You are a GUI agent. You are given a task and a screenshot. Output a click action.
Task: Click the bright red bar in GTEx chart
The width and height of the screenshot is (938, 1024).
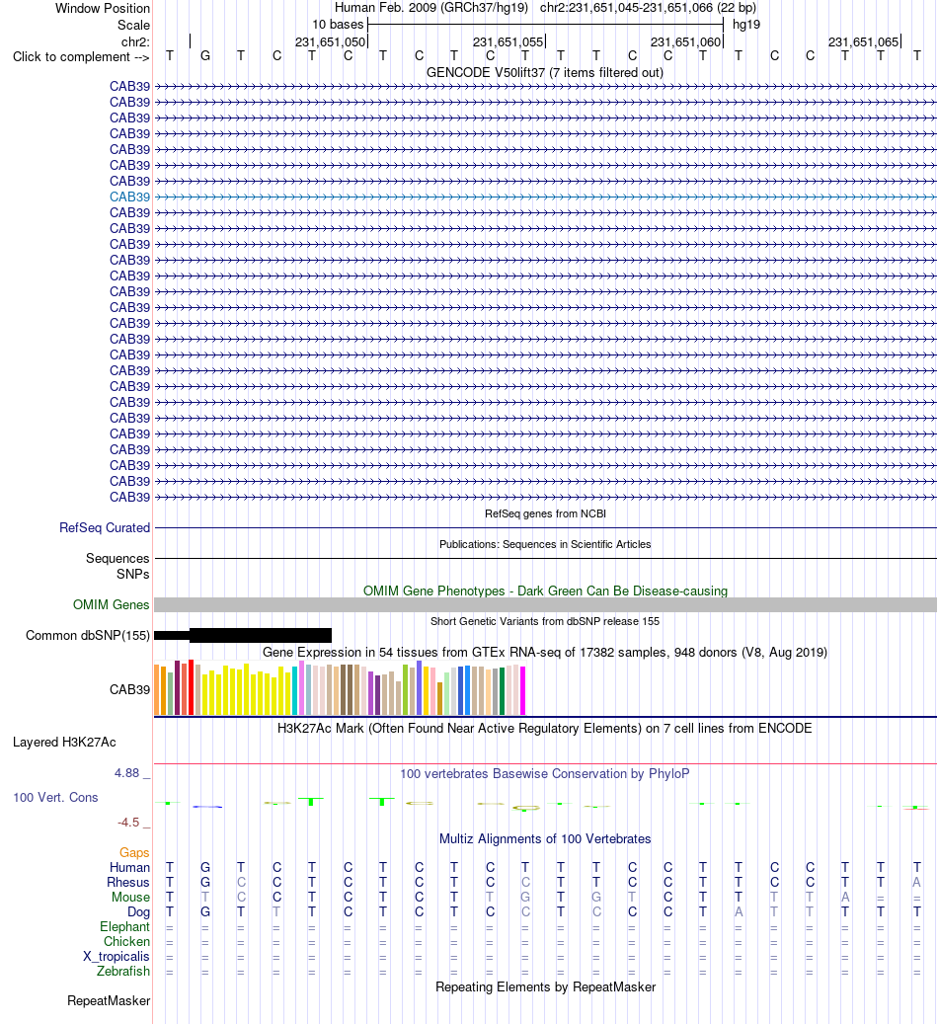[192, 687]
